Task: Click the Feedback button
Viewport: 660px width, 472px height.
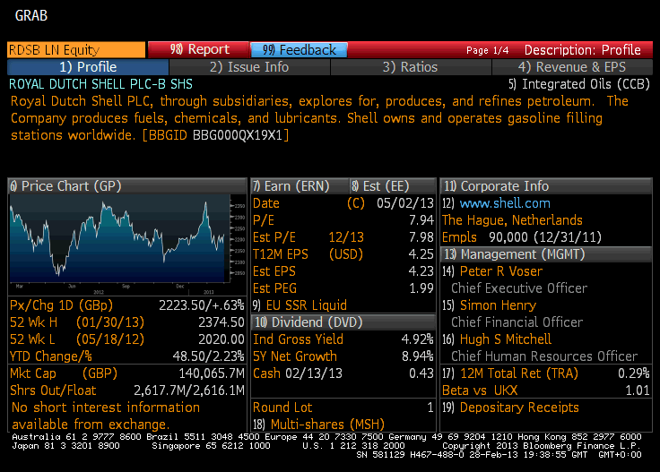Action: (300, 50)
